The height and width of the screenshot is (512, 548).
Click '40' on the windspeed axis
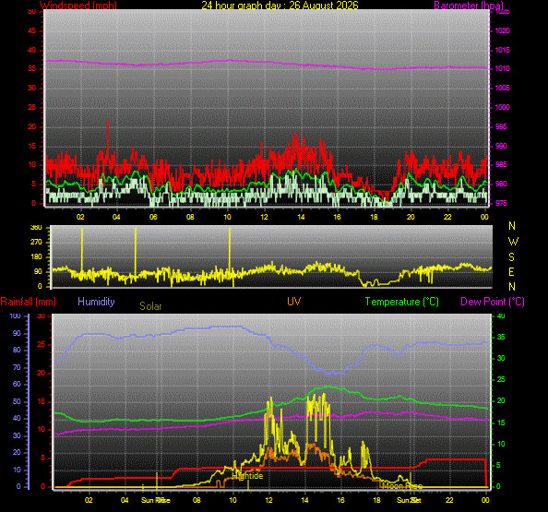coord(31,50)
